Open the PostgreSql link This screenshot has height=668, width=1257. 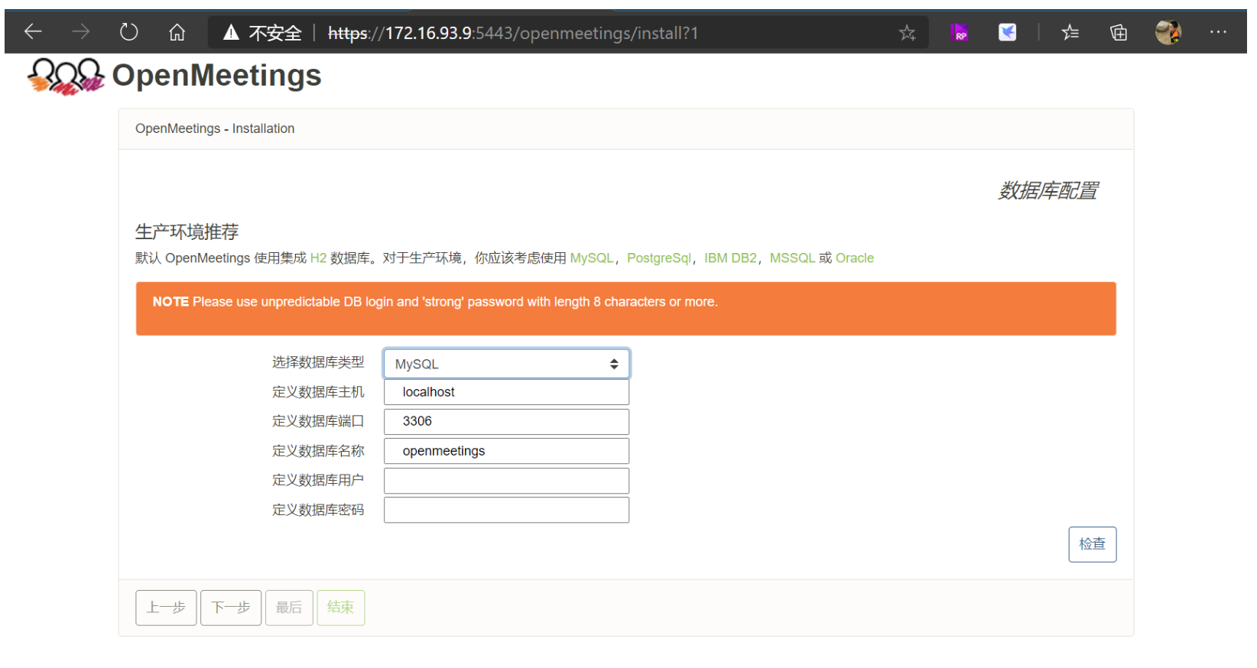tap(658, 258)
